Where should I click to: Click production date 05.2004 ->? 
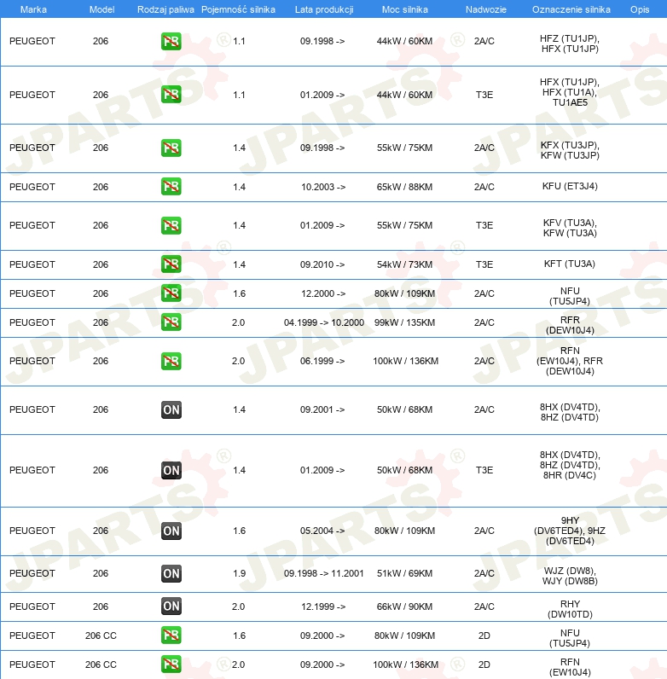click(x=322, y=531)
